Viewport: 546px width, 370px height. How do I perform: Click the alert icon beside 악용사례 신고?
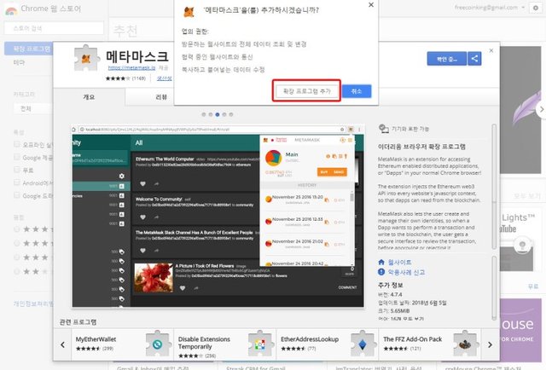[x=381, y=272]
